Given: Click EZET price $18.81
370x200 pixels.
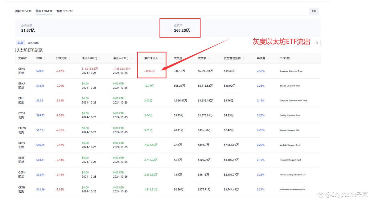Looking at the screenshot, I should [40, 160].
